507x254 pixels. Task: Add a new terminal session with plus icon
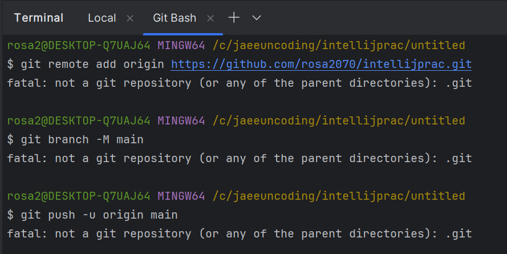click(x=234, y=18)
